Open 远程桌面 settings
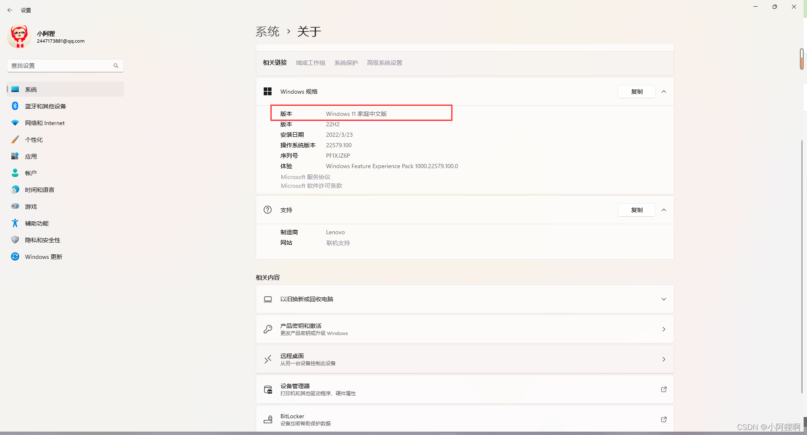The width and height of the screenshot is (807, 435). tap(465, 359)
